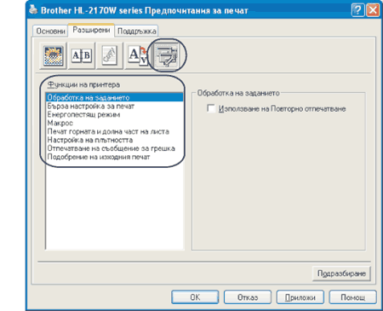Select Бърза настройка за печат
The image size is (383, 311).
point(115,106)
